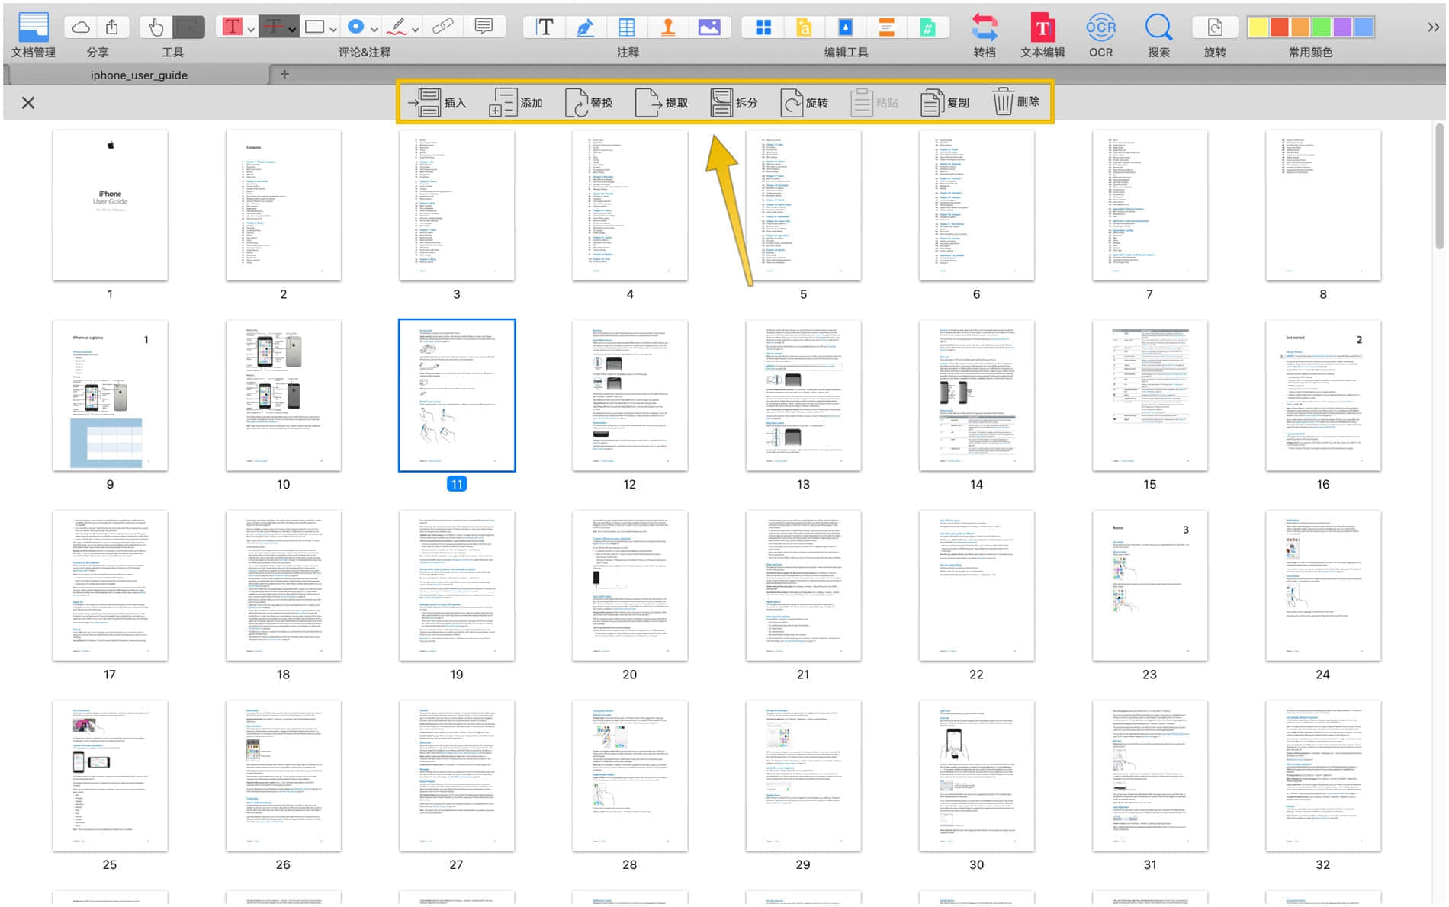
Task: Select page 30 thumbnail
Action: 977,776
